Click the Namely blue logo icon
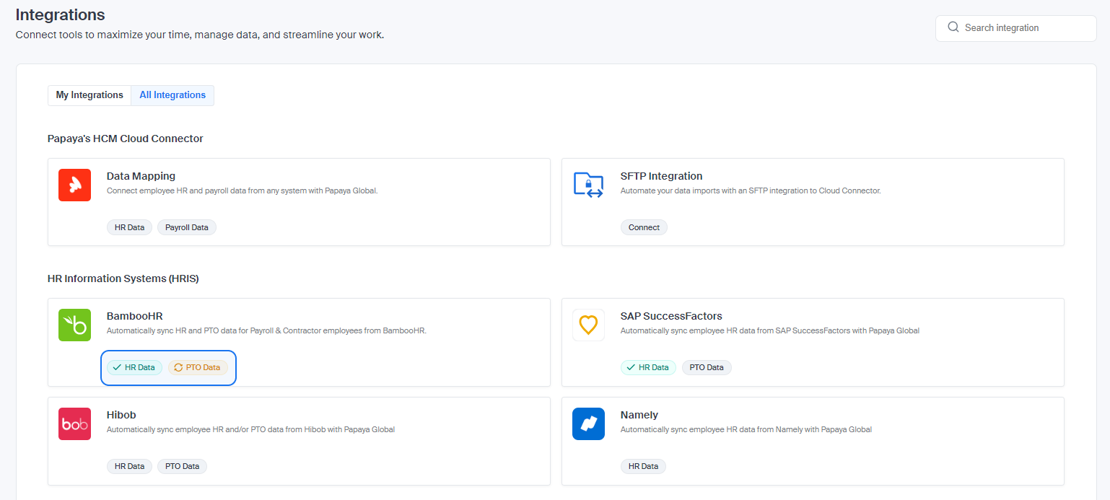The width and height of the screenshot is (1110, 500). coord(588,424)
